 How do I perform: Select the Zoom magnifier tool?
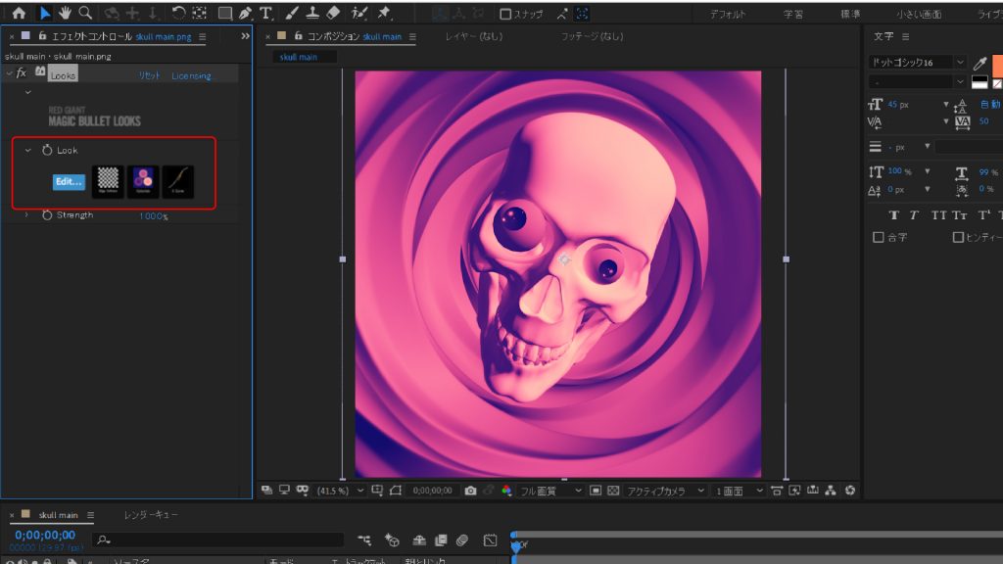pyautogui.click(x=85, y=13)
